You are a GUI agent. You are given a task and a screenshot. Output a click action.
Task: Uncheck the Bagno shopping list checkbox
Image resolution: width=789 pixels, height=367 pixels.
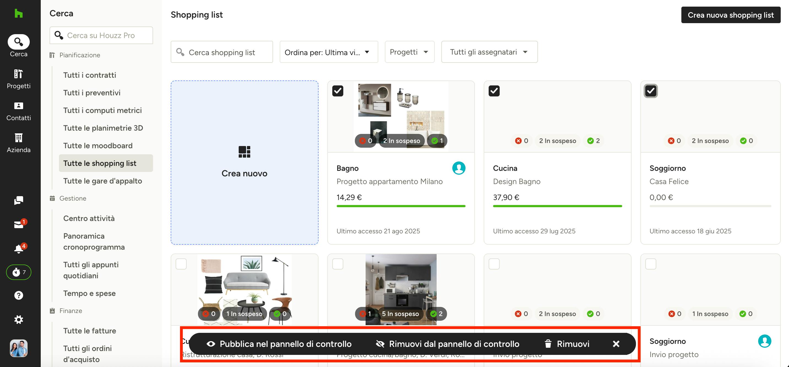point(338,91)
